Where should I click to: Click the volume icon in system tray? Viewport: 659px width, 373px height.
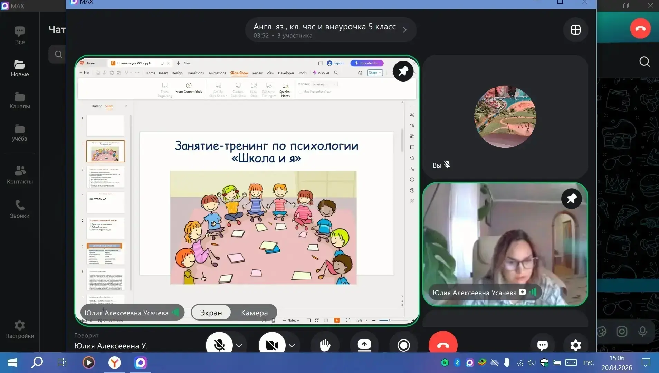tap(531, 363)
